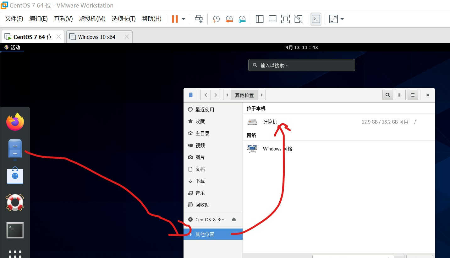Enter full screen mode icon
The height and width of the screenshot is (258, 450).
(285, 19)
